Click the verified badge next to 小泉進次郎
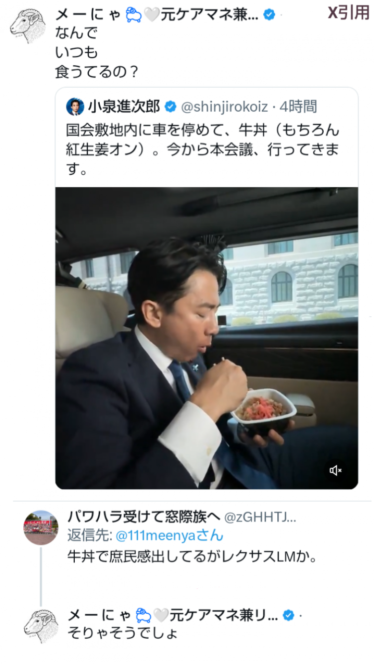This screenshot has width=374, height=664. [x=170, y=107]
